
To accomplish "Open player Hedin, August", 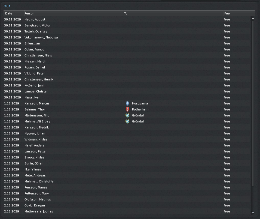I will pyautogui.click(x=35, y=19).
